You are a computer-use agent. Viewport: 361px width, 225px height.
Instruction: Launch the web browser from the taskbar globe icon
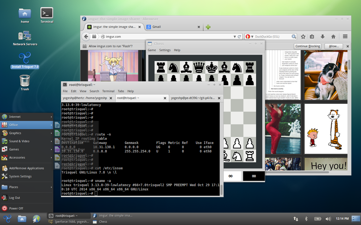[x=36, y=219]
